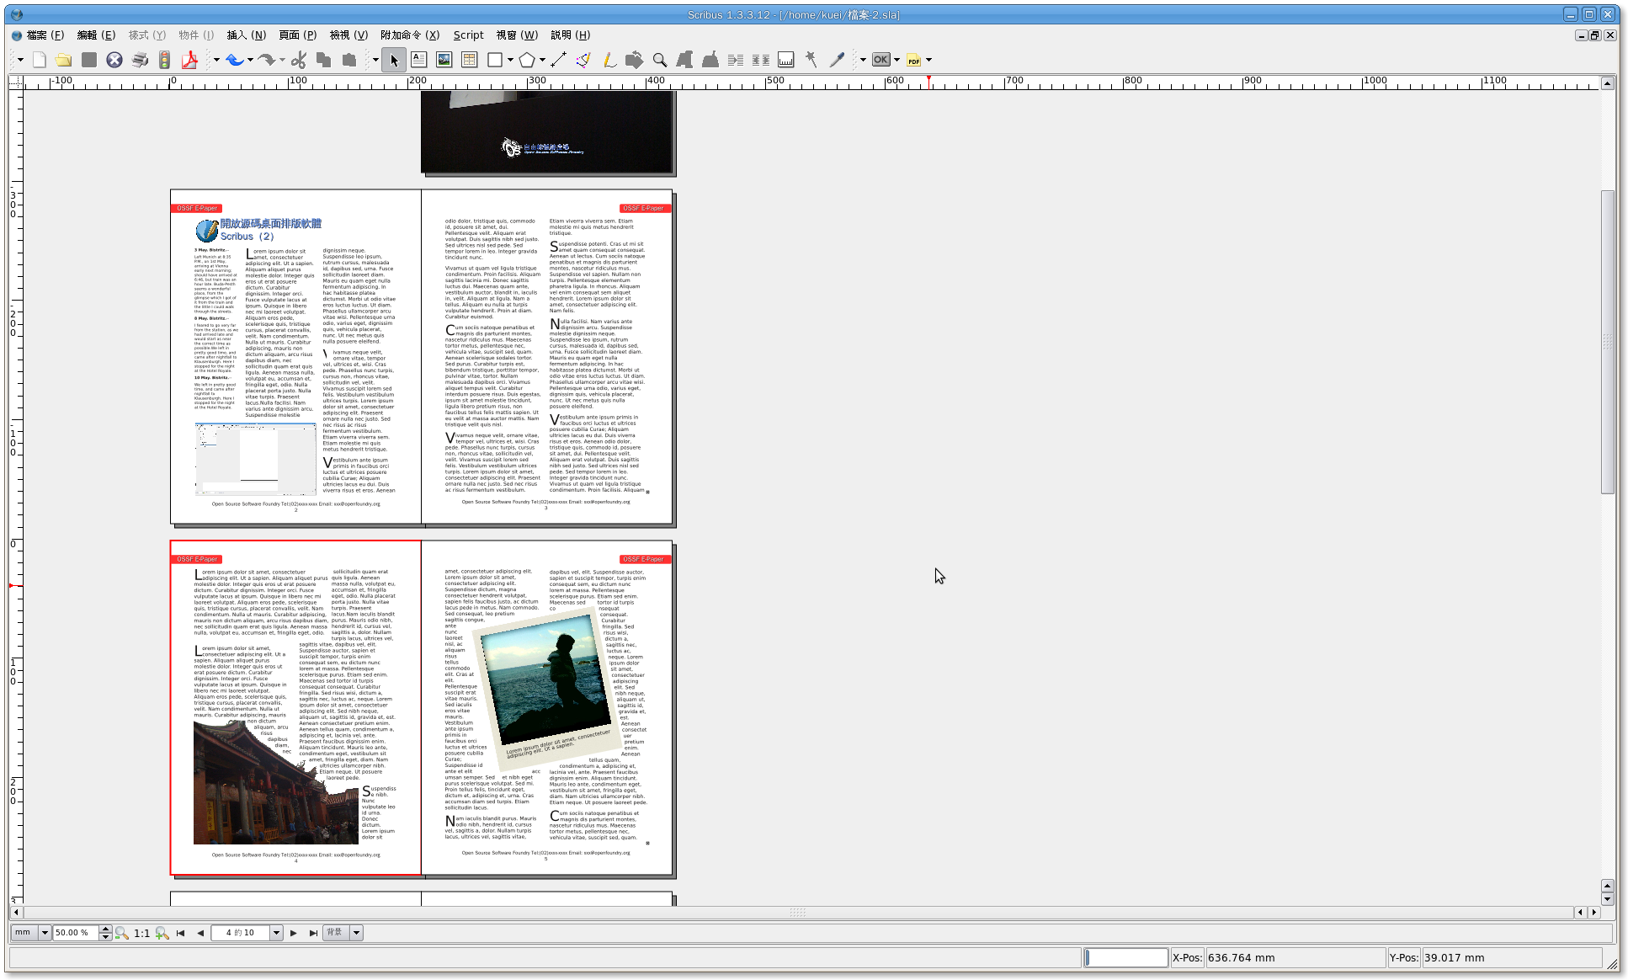Select the Zoom magnifier tool
Image resolution: width=1628 pixels, height=980 pixels.
(x=660, y=60)
